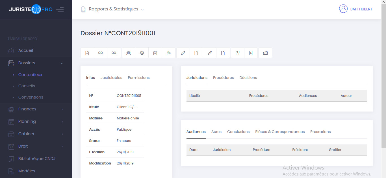The width and height of the screenshot is (386, 178).
Task: Click the courthouse jurisdiction icon in toolbar
Action: pyautogui.click(x=129, y=53)
